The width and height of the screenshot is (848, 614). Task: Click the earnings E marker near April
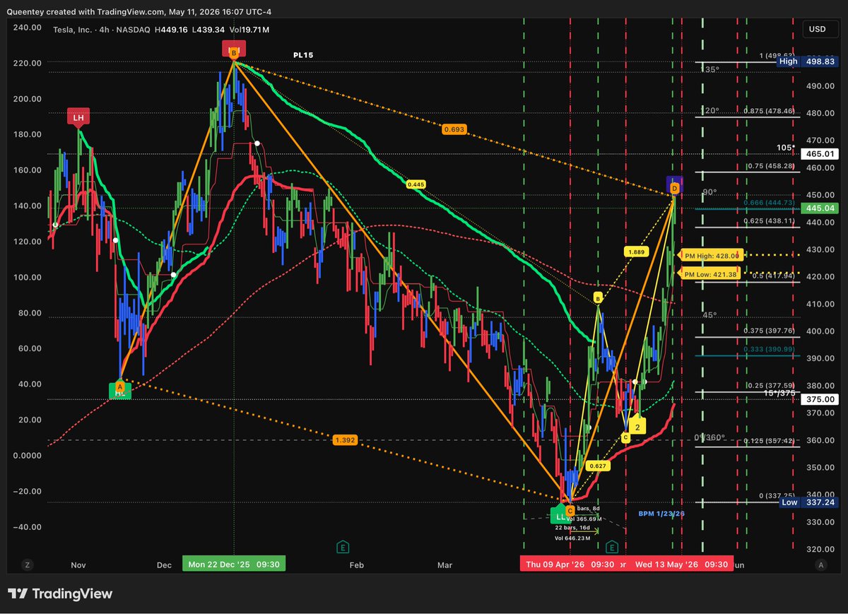[612, 547]
